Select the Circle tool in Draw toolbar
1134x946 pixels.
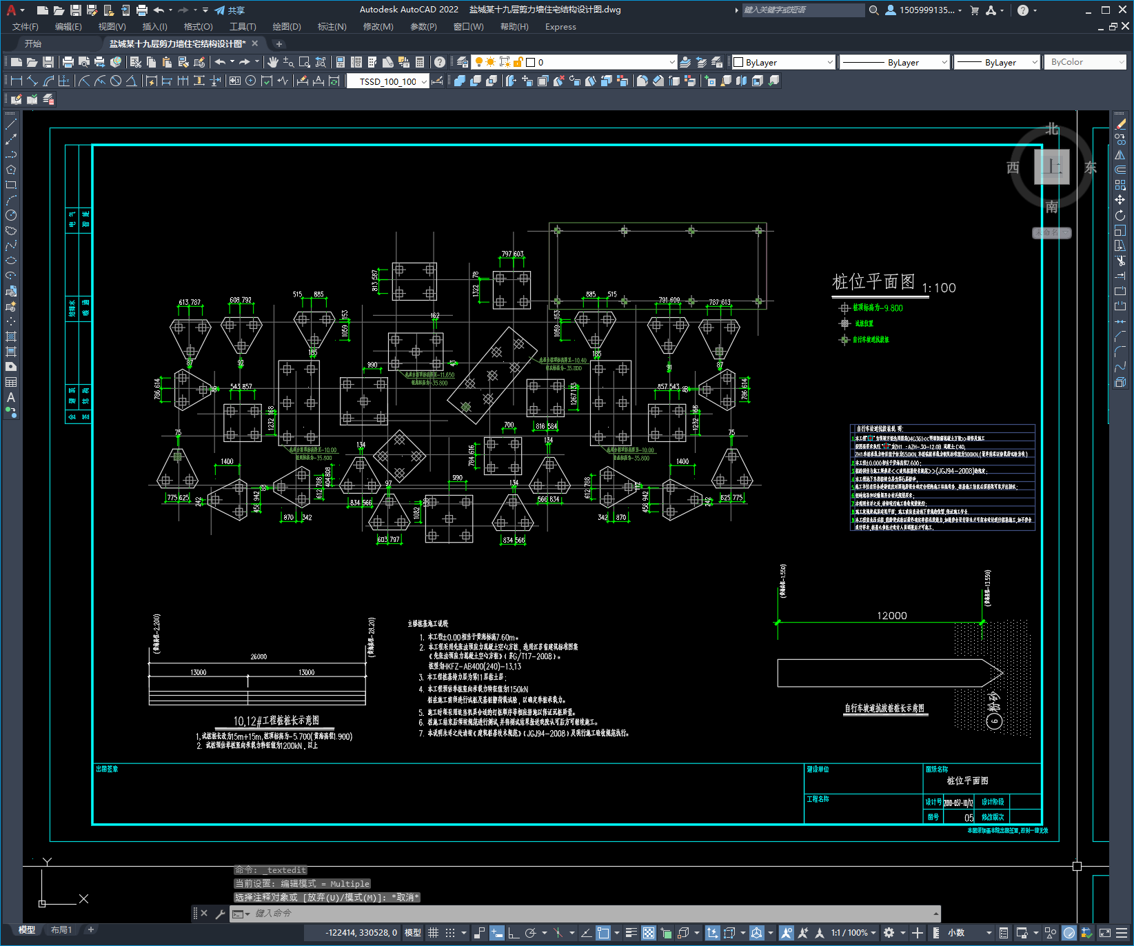pos(11,215)
